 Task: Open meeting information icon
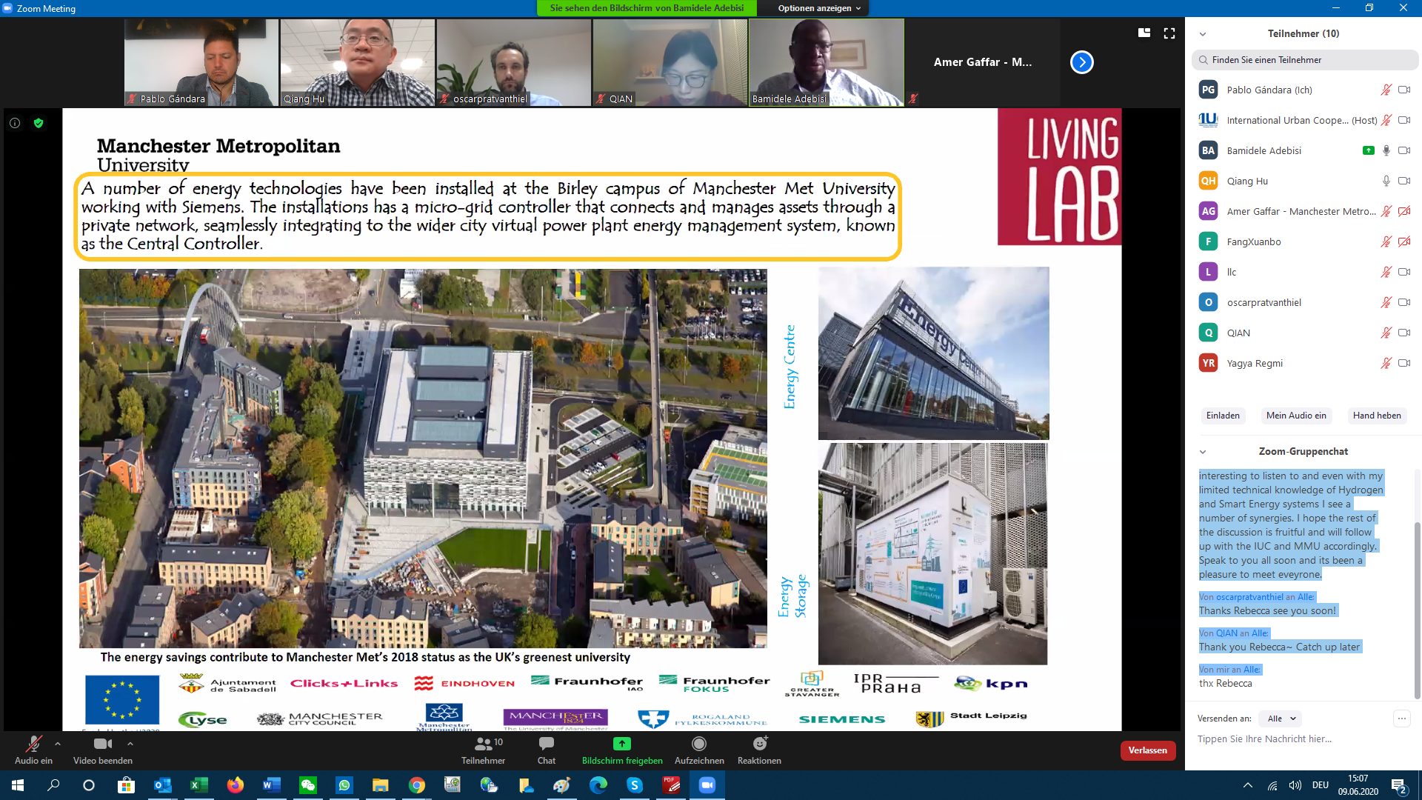[15, 123]
